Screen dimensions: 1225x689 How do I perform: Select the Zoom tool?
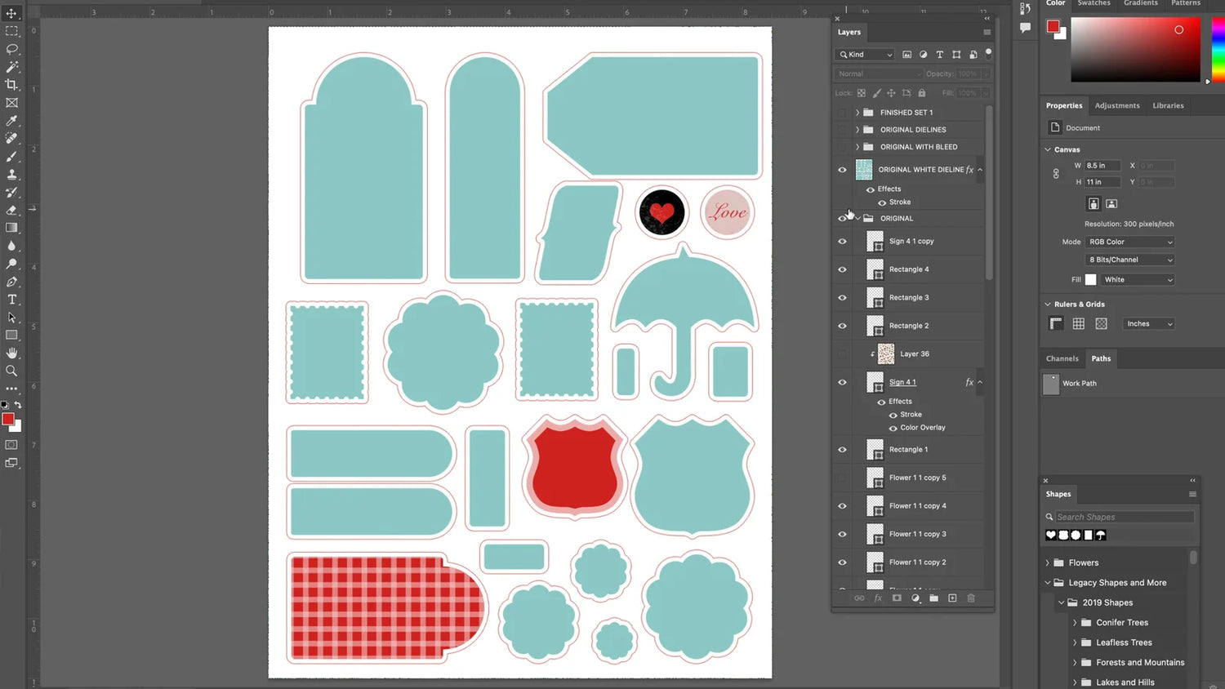pos(11,371)
